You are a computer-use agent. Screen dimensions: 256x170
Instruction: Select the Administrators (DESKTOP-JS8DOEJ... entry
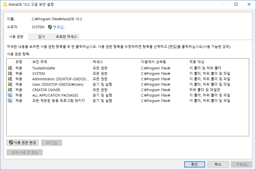[x=60, y=79]
